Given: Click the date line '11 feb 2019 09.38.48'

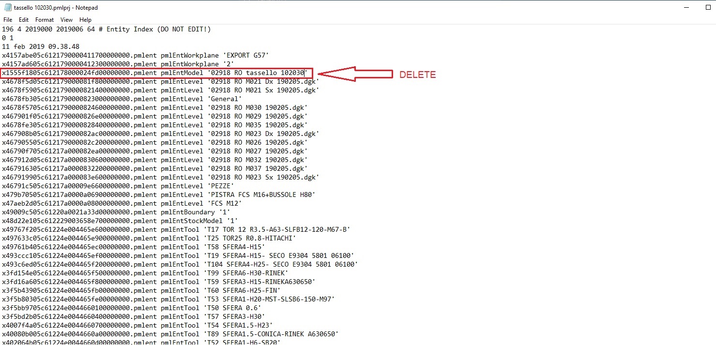Looking at the screenshot, I should click(44, 46).
